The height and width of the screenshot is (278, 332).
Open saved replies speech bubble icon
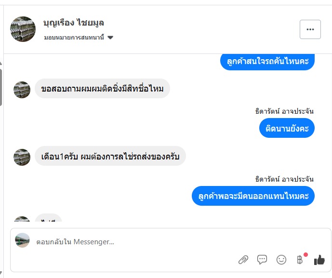262,260
